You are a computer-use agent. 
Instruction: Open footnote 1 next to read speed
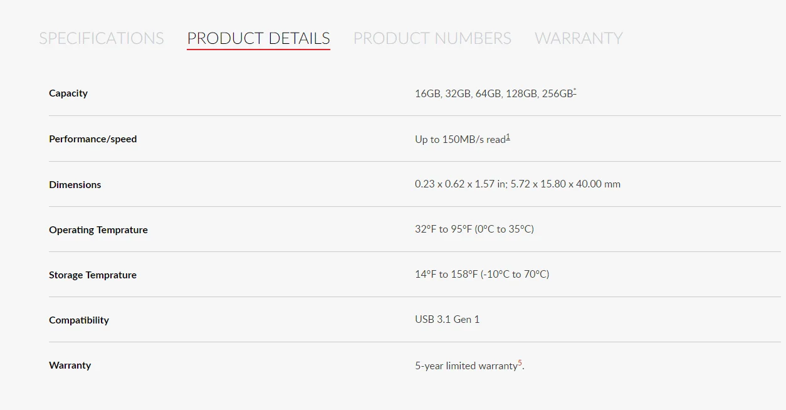(508, 137)
